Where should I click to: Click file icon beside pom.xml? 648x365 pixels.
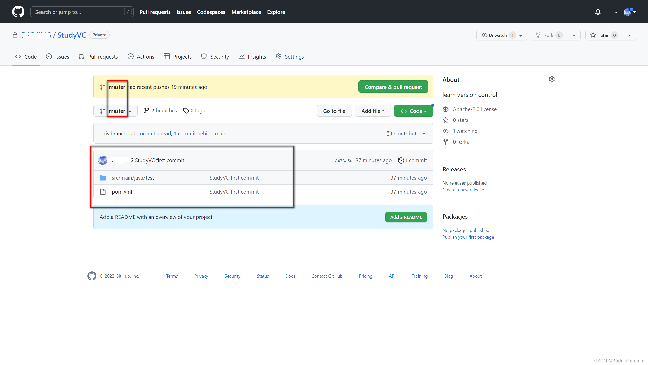(x=103, y=192)
